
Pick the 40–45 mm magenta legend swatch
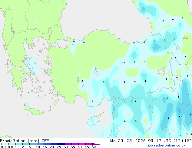click(x=82, y=144)
